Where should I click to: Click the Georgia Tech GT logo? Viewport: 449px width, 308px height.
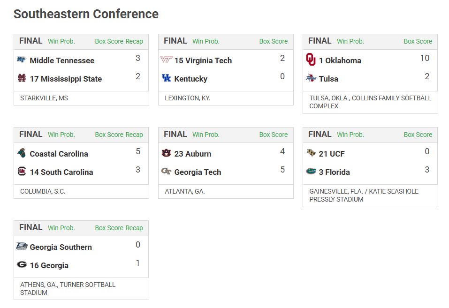[x=167, y=171]
